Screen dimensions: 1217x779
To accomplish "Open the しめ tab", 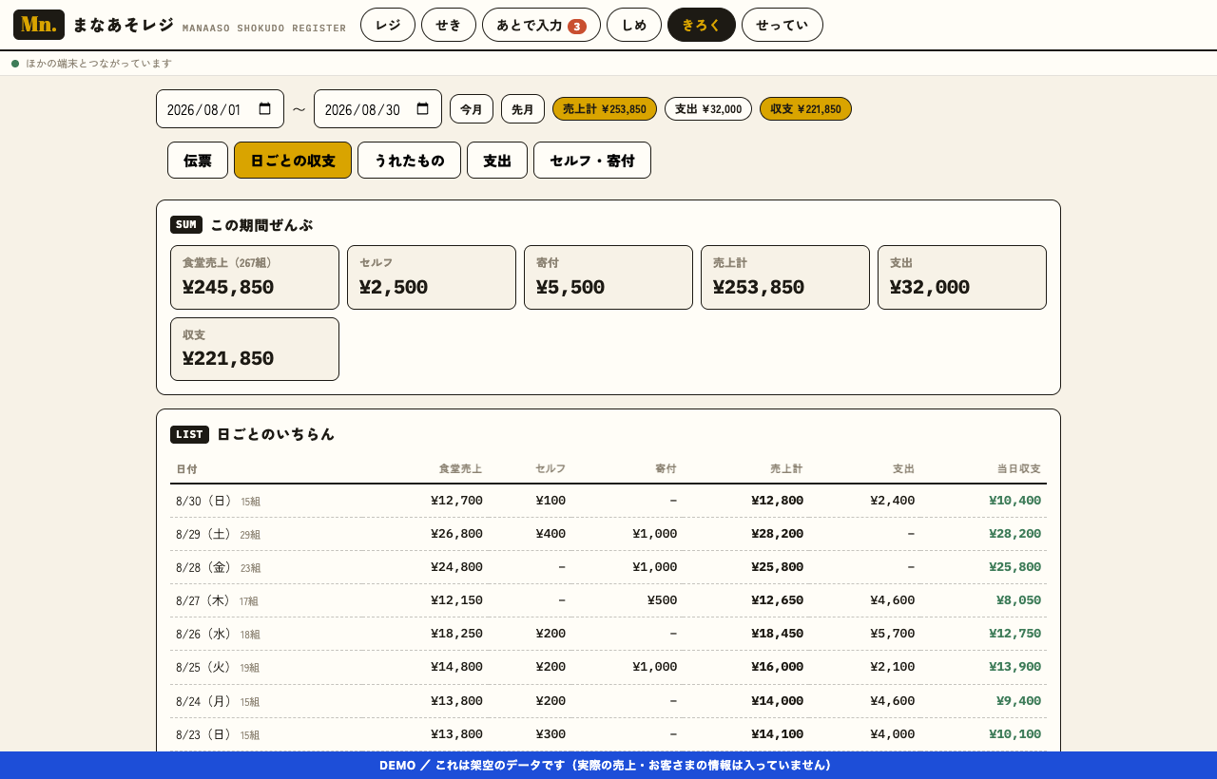I will point(634,25).
